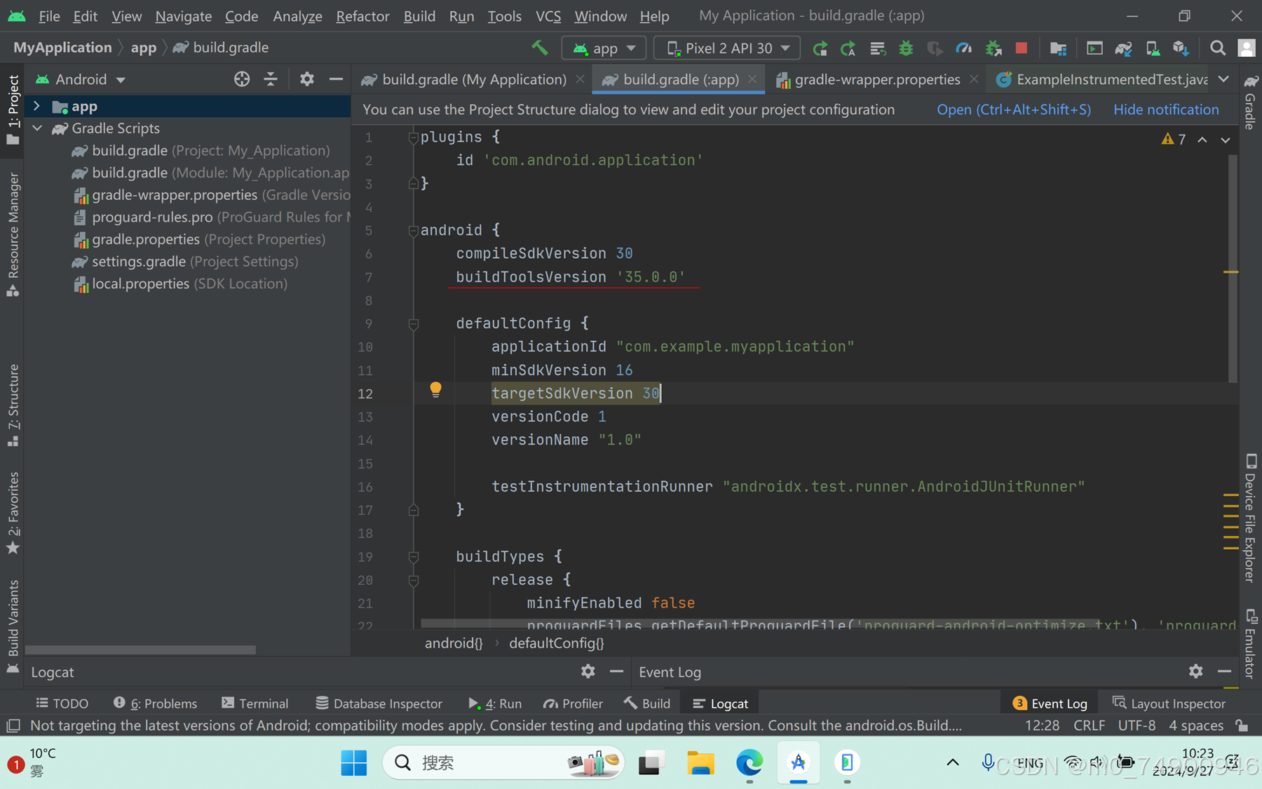Collapse the Gradle Scripts tree node
This screenshot has width=1262, height=789.
tap(36, 128)
